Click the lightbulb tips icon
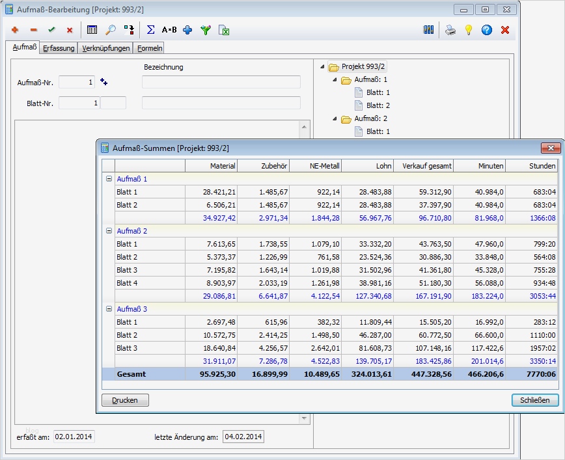 (469, 29)
